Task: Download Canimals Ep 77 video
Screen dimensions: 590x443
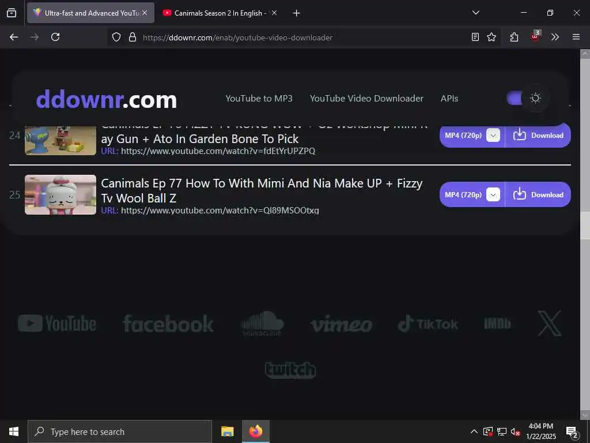Action: [x=538, y=195]
